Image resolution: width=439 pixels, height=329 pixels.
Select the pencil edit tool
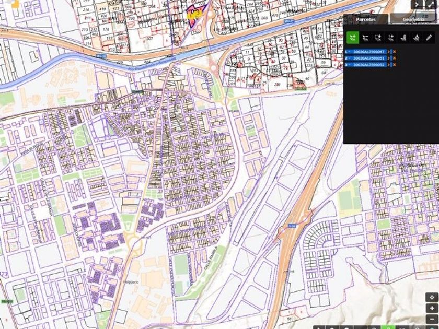pos(429,38)
